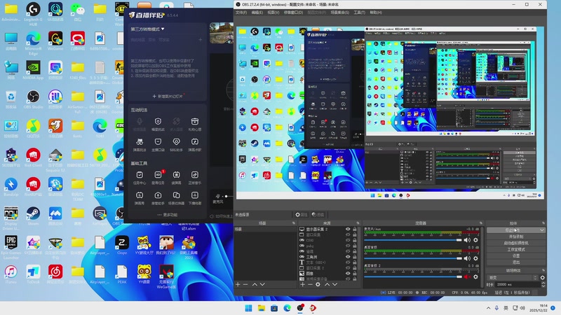Move selected source down with arrow
561x315 pixels.
335,284
